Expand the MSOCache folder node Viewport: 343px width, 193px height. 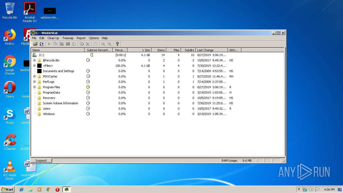tap(34, 76)
